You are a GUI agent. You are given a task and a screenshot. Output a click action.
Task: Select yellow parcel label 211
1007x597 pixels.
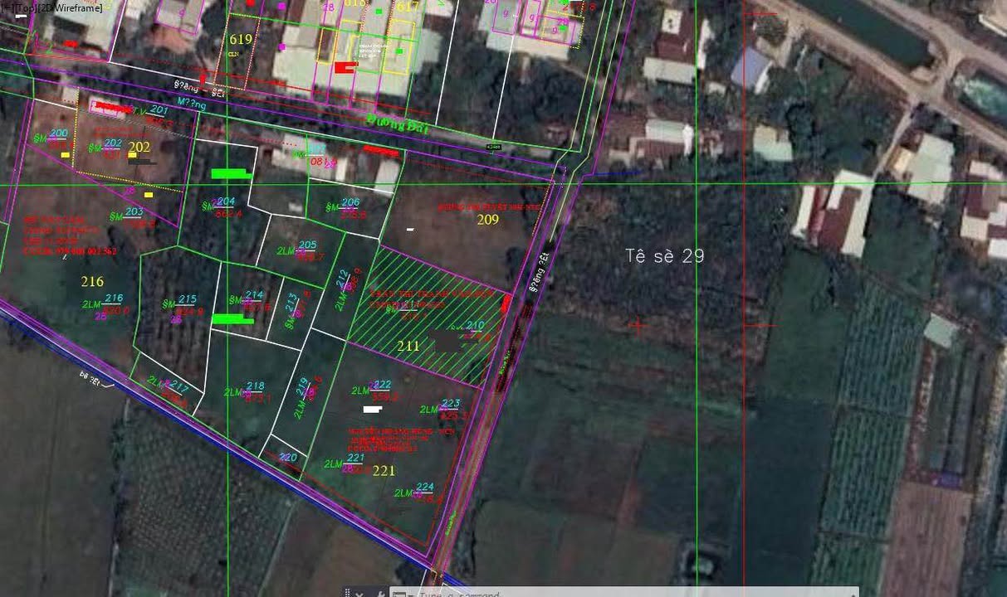[408, 346]
